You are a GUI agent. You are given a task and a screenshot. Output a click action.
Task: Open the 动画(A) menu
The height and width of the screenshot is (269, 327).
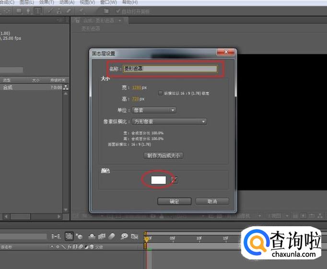pos(67,2)
